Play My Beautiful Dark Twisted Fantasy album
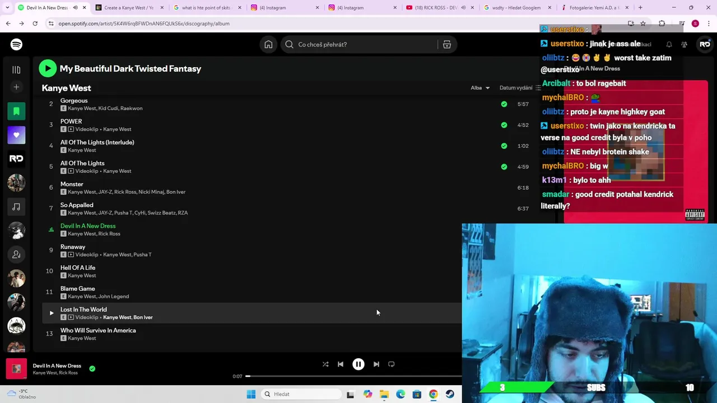This screenshot has width=717, height=403. [48, 68]
